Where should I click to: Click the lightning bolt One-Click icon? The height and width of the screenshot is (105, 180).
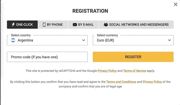(13, 24)
